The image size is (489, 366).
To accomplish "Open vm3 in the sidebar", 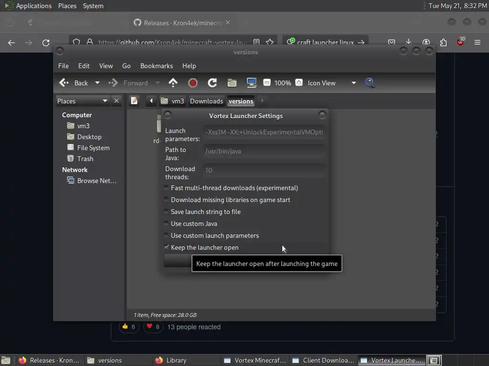I will [78, 126].
